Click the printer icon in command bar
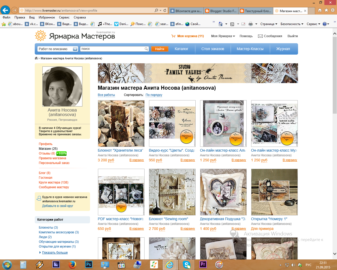The width and height of the screenshot is (337, 270). pos(251,24)
